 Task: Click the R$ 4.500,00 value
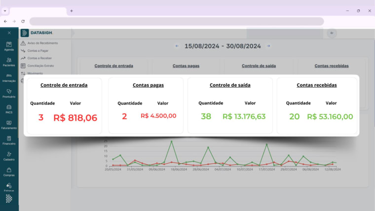click(158, 116)
